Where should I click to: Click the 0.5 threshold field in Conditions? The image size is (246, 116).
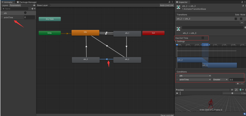pyautogui.click(x=237, y=80)
